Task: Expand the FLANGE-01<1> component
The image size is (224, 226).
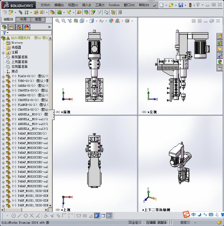Action: pos(3,106)
